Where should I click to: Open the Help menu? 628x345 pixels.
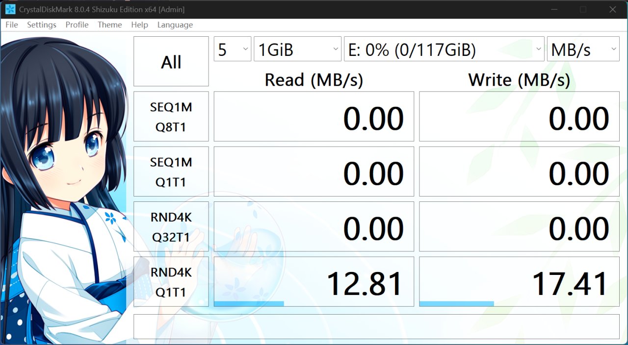[140, 25]
